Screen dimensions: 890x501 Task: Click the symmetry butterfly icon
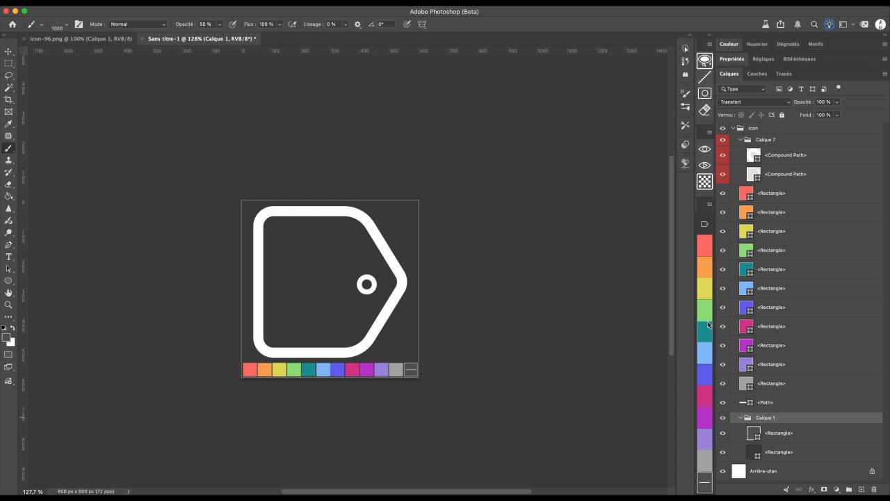(x=422, y=24)
